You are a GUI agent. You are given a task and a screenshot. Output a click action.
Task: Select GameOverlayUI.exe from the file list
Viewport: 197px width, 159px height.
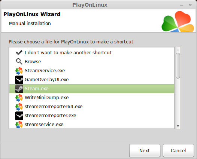92,80
